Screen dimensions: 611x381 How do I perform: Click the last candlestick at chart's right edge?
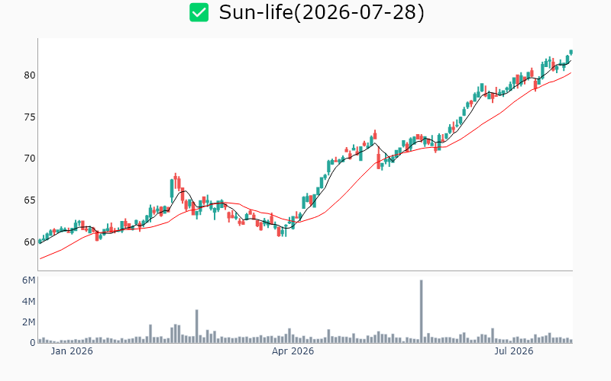click(x=571, y=52)
